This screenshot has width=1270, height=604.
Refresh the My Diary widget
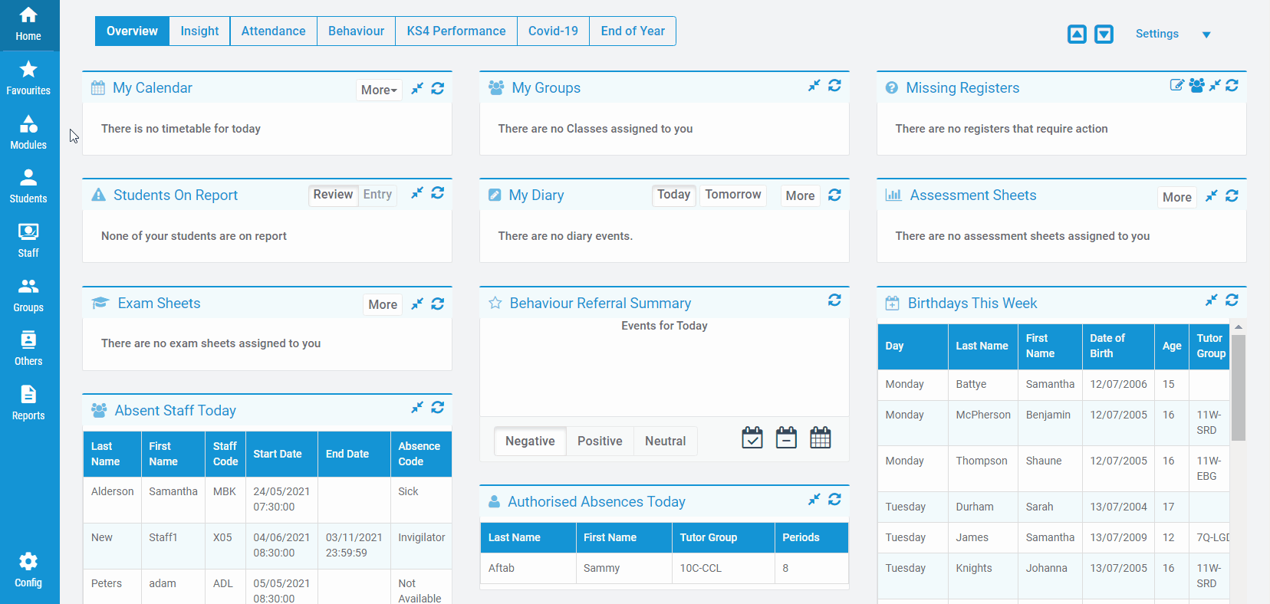[835, 195]
